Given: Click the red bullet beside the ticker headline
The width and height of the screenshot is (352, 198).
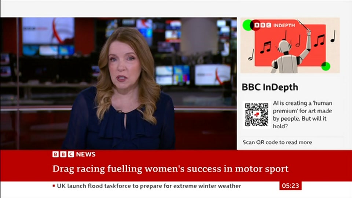Looking at the screenshot, I should tap(54, 186).
